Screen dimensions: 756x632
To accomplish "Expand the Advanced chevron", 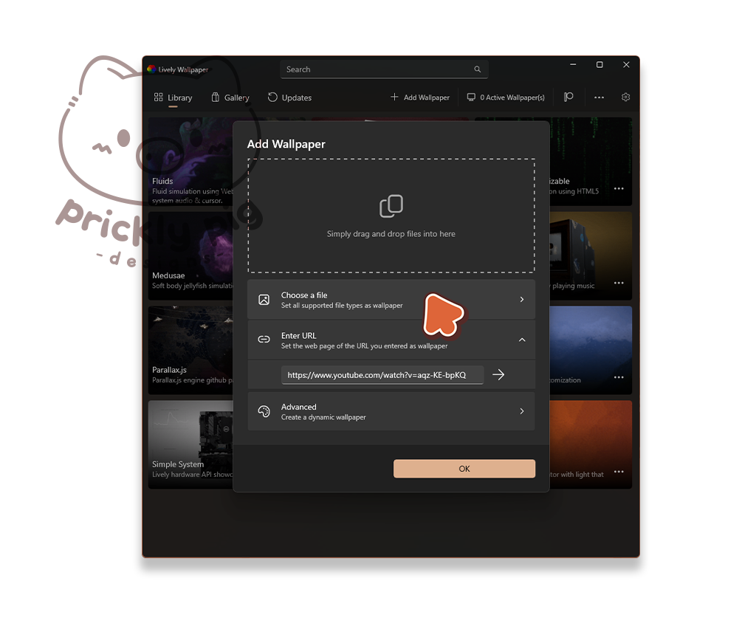I will point(522,411).
